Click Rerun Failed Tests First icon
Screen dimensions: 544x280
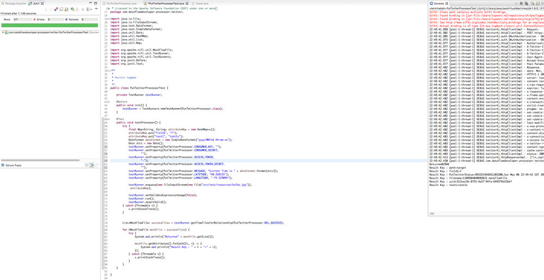tap(77, 9)
